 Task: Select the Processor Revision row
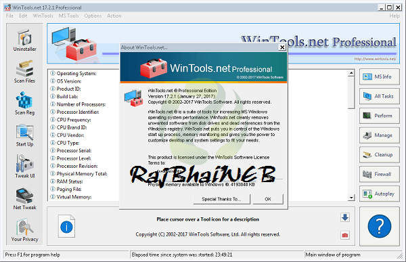[x=74, y=166]
